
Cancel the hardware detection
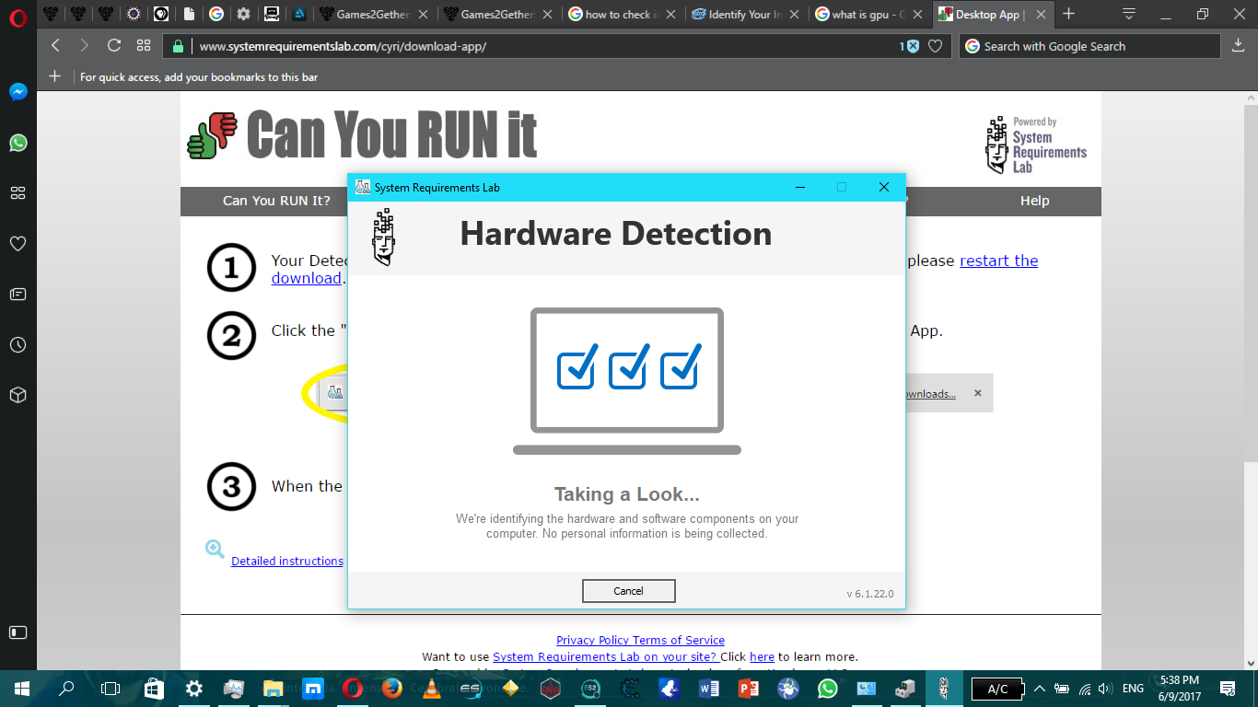(628, 591)
